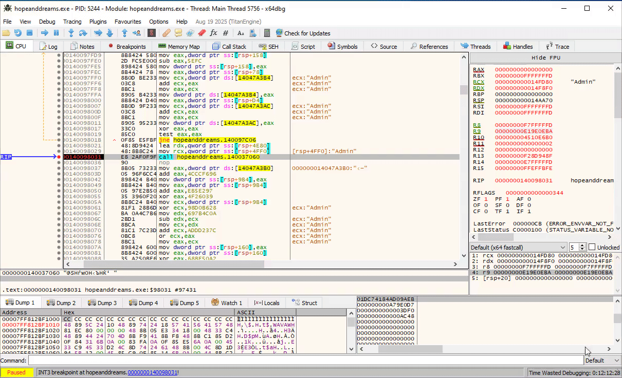Viewport: 622px width, 378px height.
Task: Increase the argument count spinner value
Action: coord(582,245)
